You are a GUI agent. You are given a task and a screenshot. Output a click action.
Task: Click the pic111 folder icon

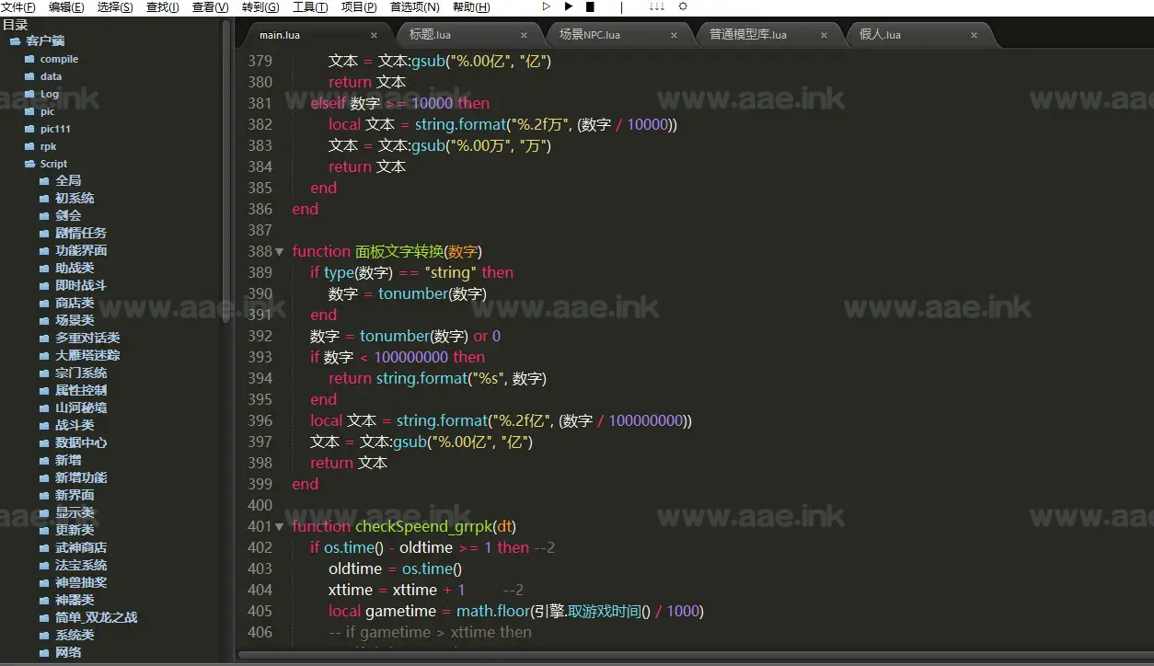29,129
